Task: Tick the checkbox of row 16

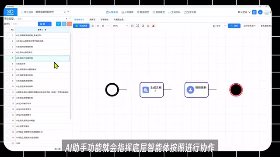Action: pyautogui.click(x=7, y=120)
